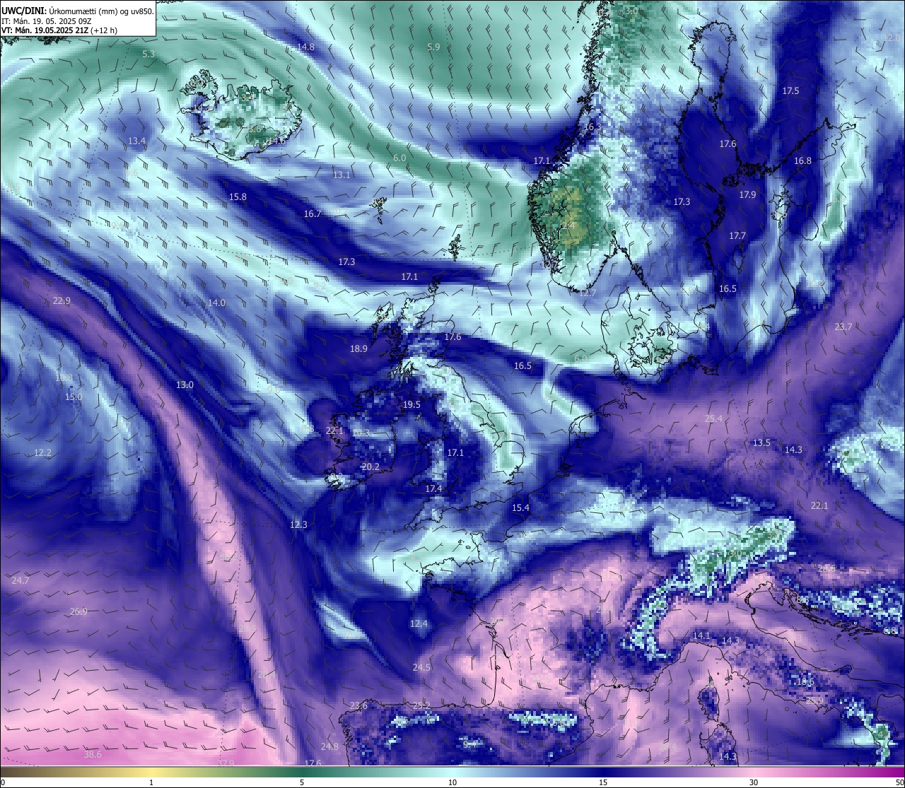Click the 14.1 value label
Viewport: 905px width, 788px height.
(x=701, y=635)
